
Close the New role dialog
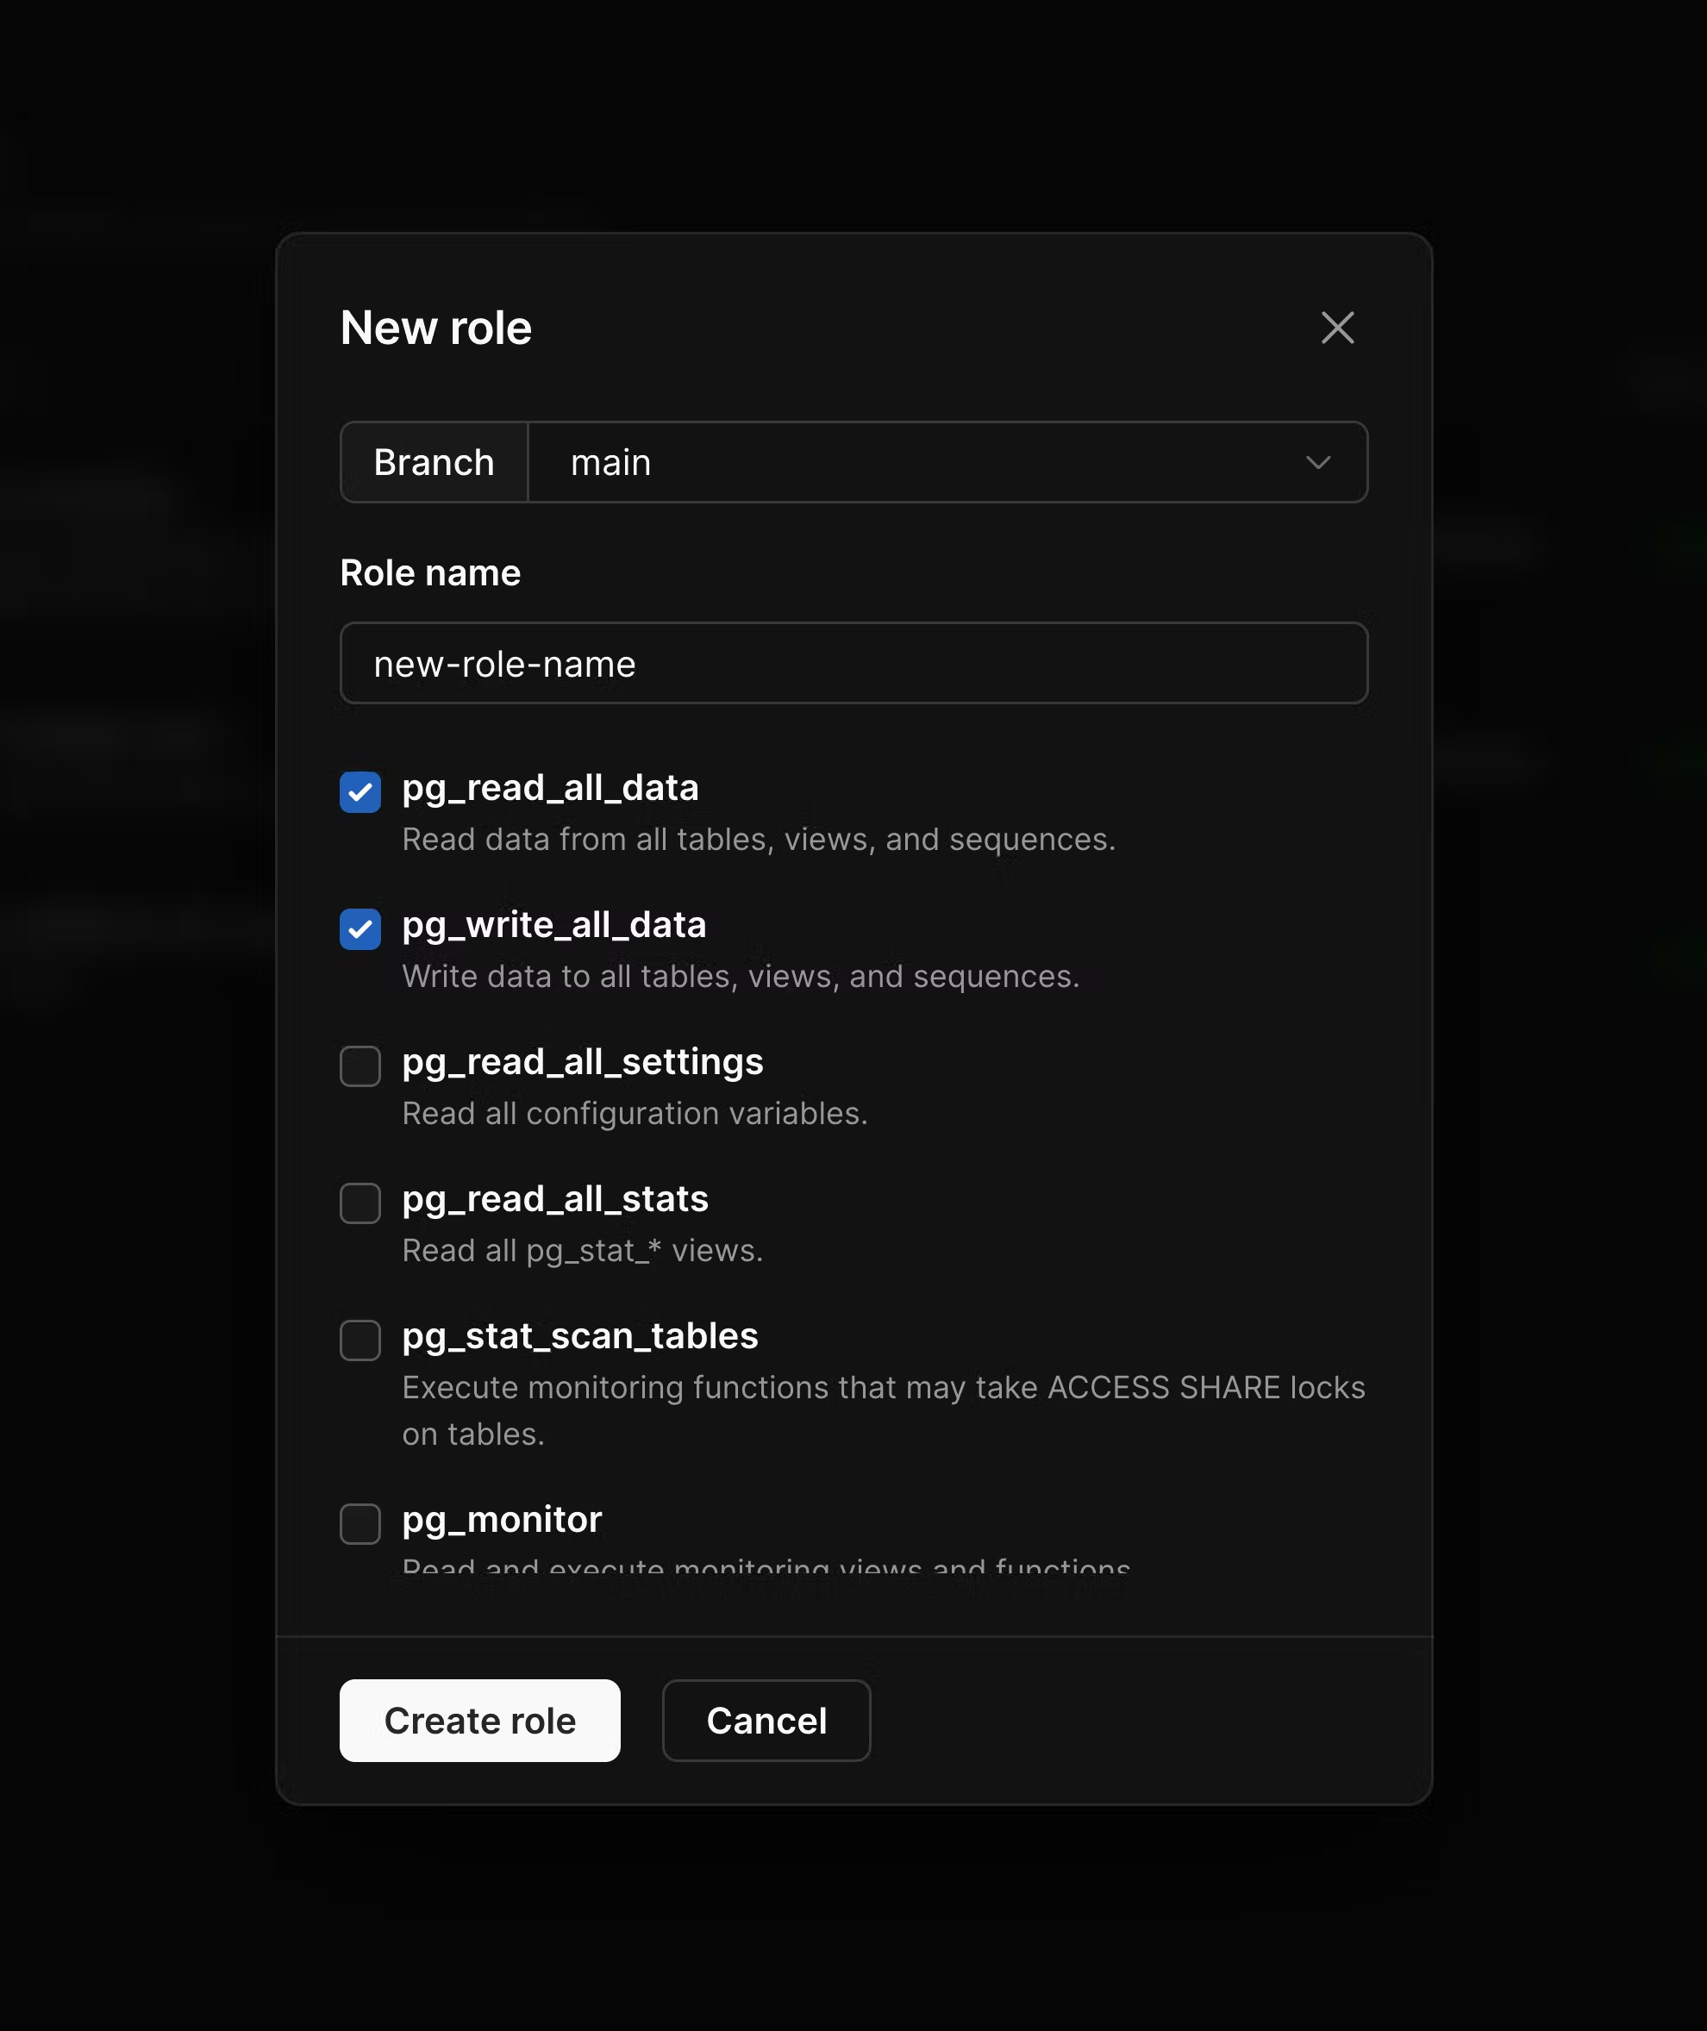[1338, 328]
